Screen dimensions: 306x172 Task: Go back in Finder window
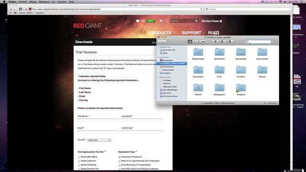pos(160,42)
